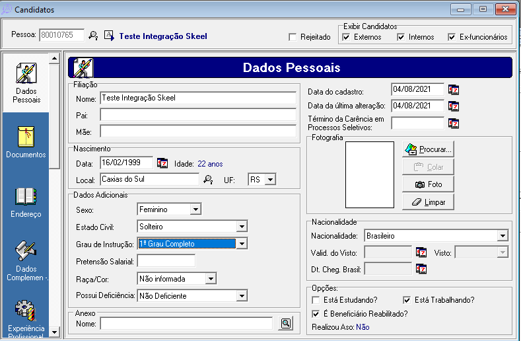Screen dimensions: 521x341
Task: Click the Procurar photo button
Action: tap(428, 149)
